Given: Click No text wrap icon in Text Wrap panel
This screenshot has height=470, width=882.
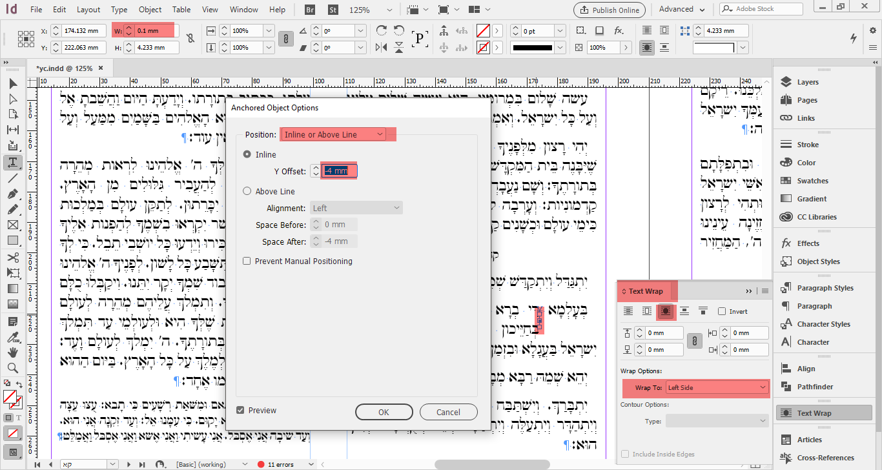Looking at the screenshot, I should (628, 311).
